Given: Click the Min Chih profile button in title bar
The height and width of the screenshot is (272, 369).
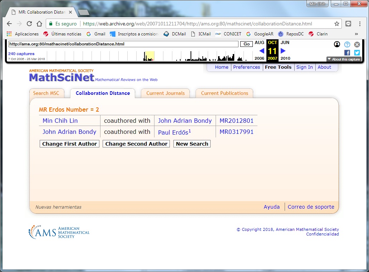Looking at the screenshot, I should (317, 4).
